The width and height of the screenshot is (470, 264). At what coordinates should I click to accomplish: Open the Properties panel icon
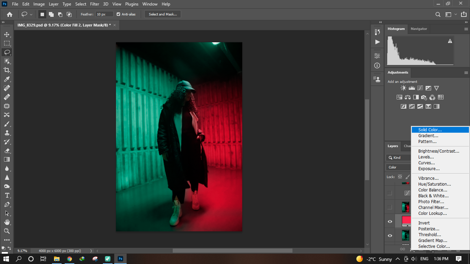point(377,56)
